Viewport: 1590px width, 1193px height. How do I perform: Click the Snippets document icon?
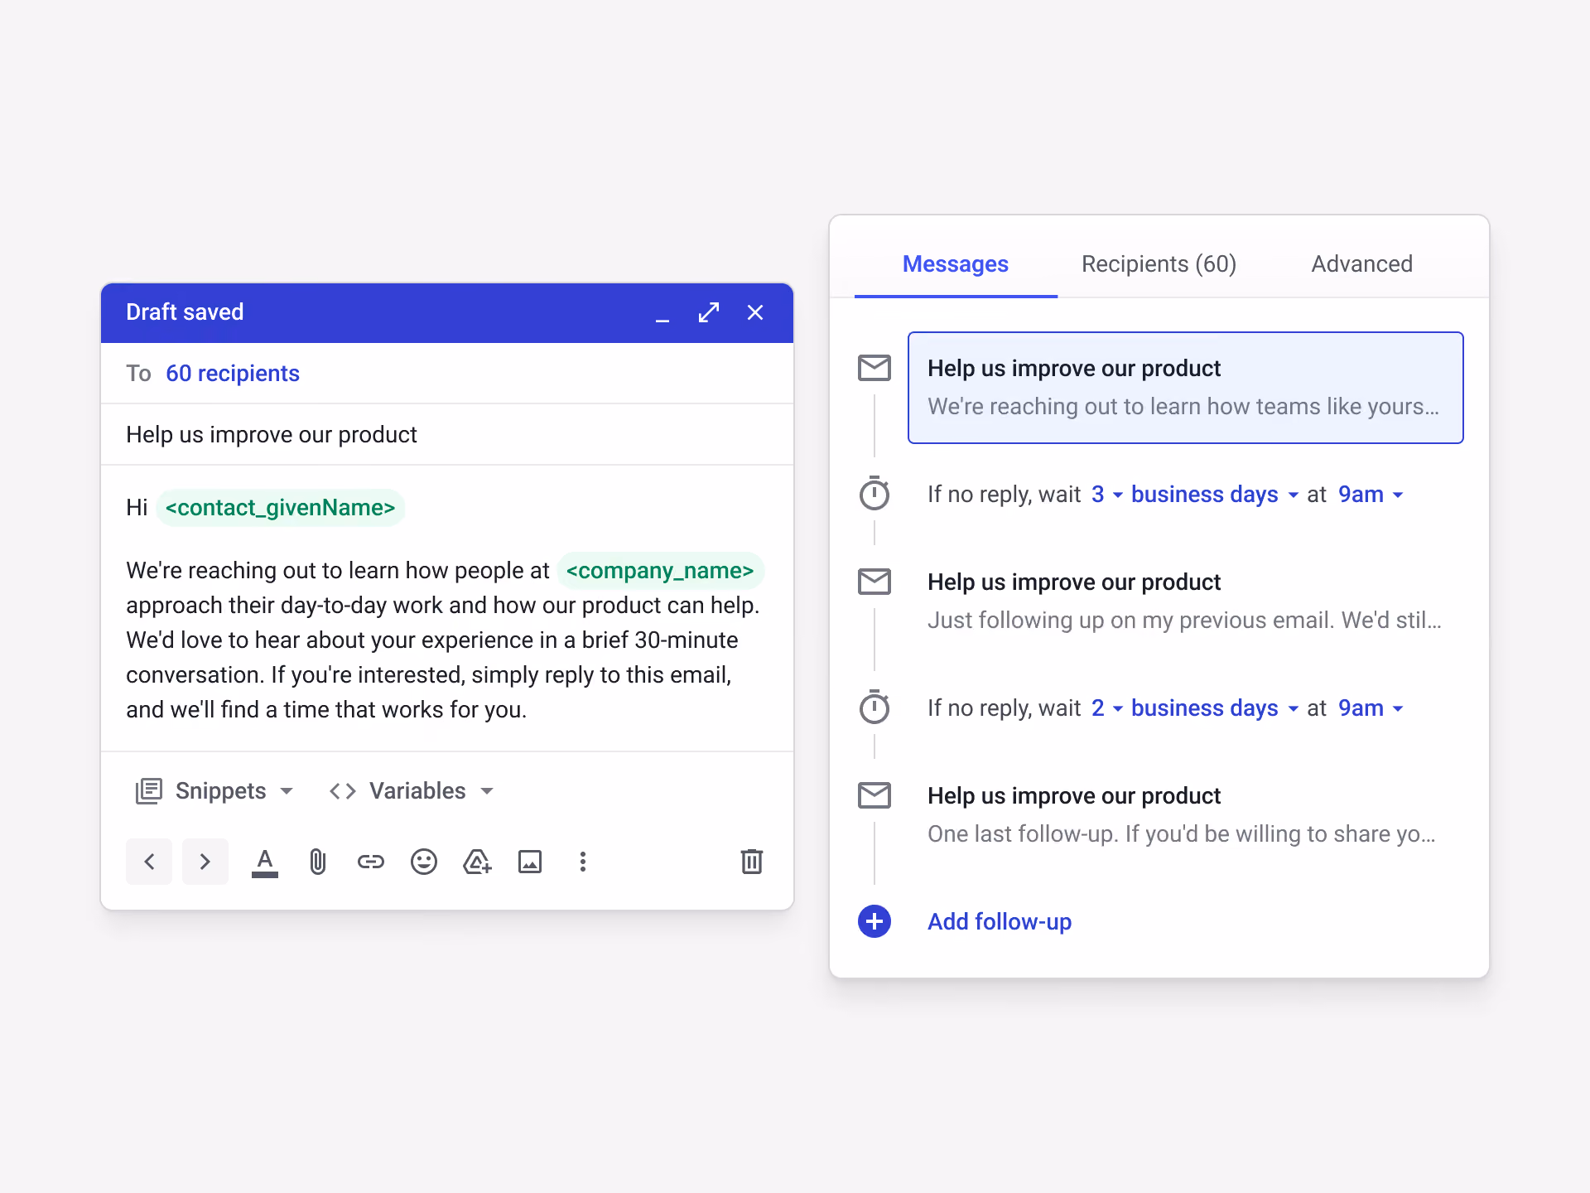click(149, 791)
